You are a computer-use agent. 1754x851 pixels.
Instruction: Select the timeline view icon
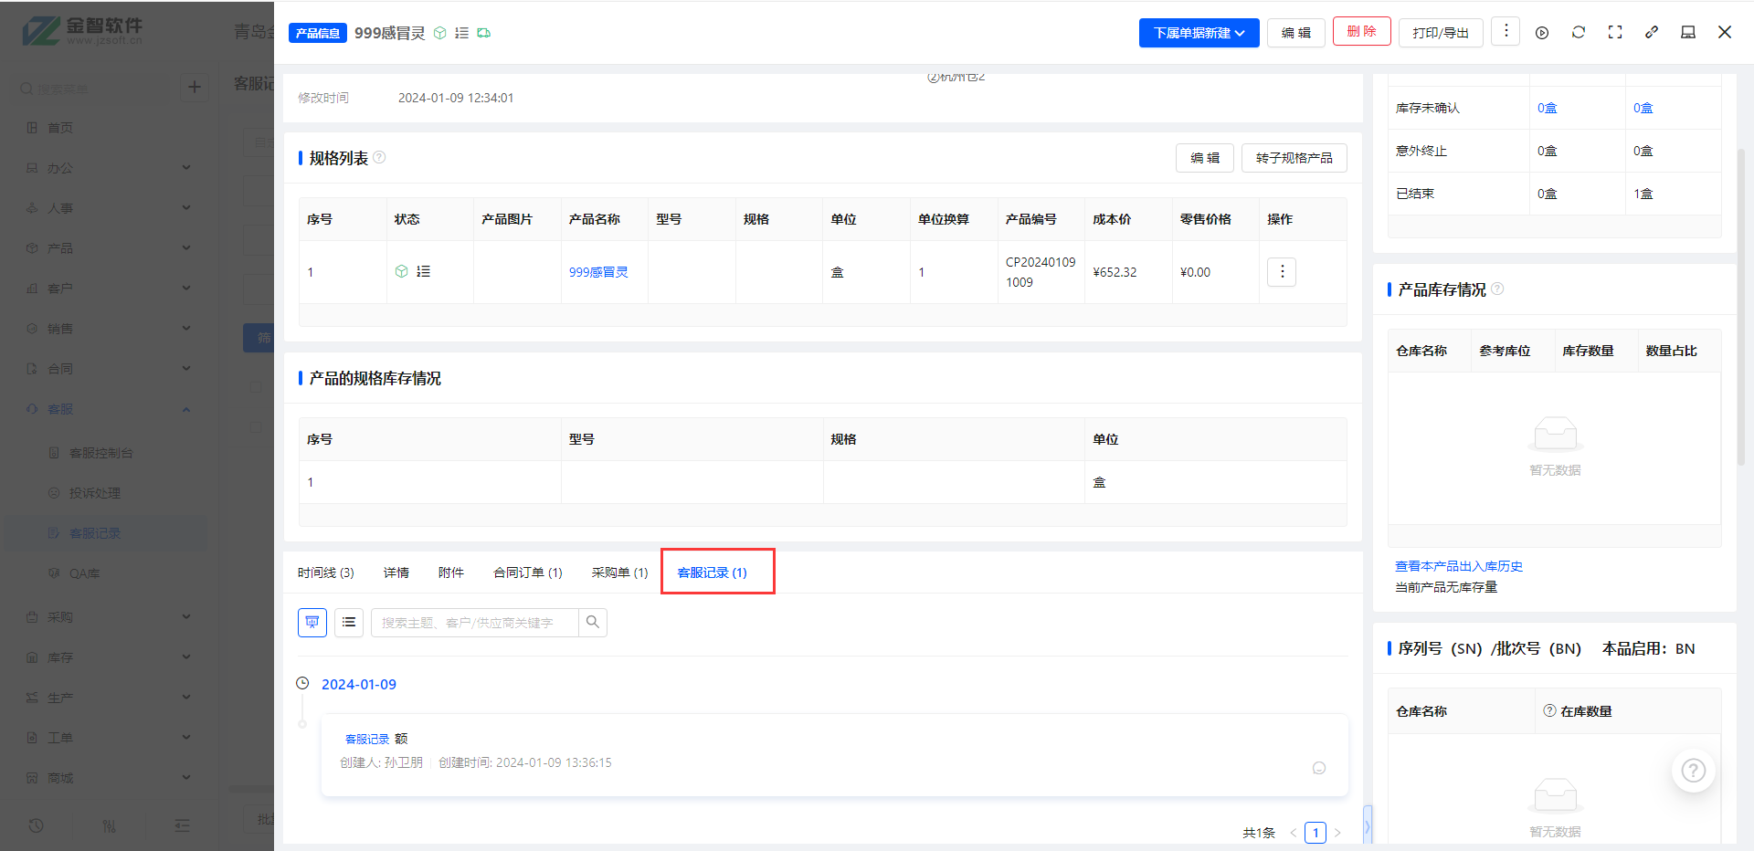click(312, 622)
